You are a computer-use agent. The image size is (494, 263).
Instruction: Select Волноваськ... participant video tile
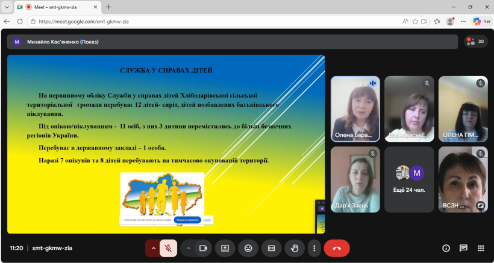pos(409,109)
